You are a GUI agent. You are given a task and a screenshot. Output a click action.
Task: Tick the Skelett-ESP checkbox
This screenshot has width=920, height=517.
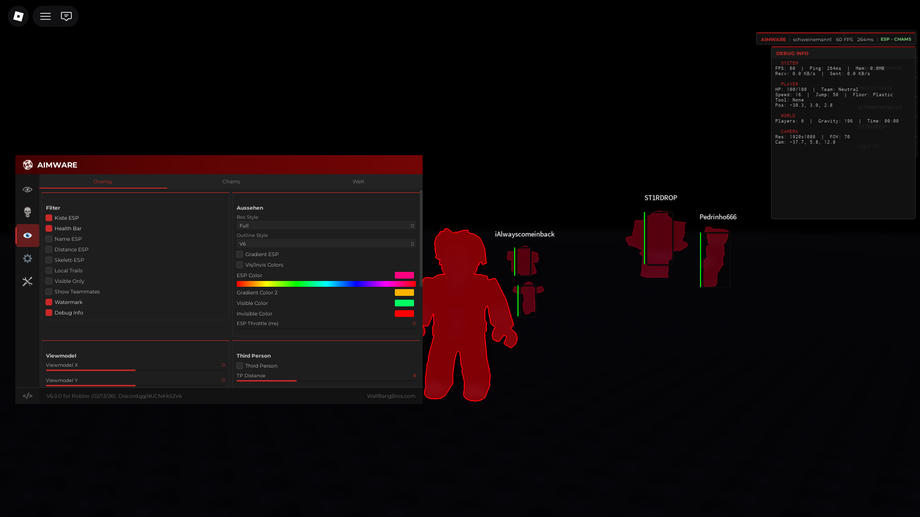(x=49, y=260)
